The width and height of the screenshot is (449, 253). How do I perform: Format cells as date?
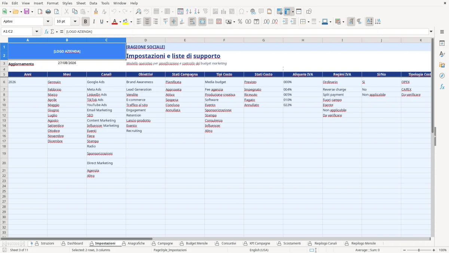256,22
